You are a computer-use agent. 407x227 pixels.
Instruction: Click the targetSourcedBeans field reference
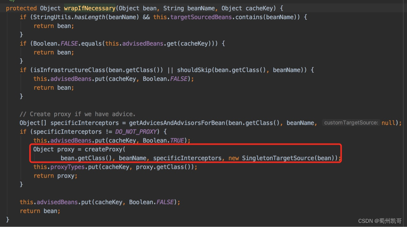click(201, 17)
